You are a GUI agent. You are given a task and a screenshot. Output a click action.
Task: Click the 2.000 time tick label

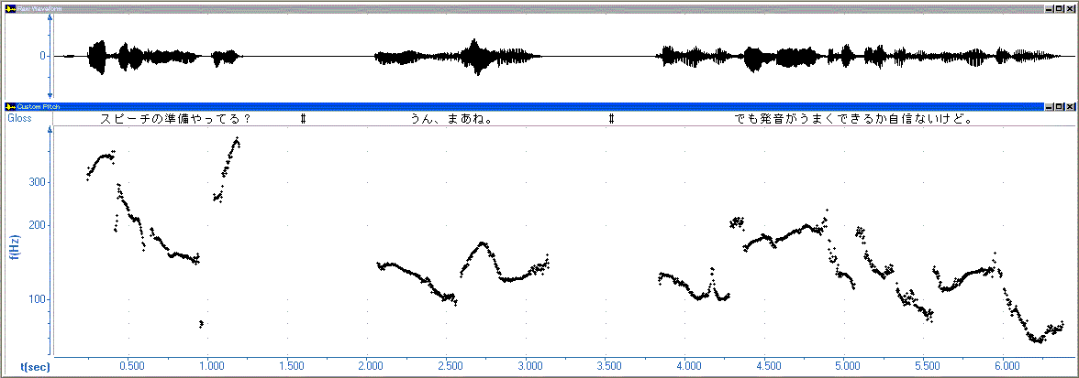click(x=370, y=366)
